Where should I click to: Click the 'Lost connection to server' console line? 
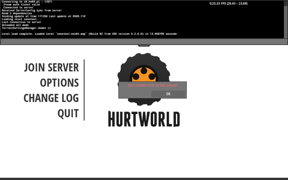22,22
